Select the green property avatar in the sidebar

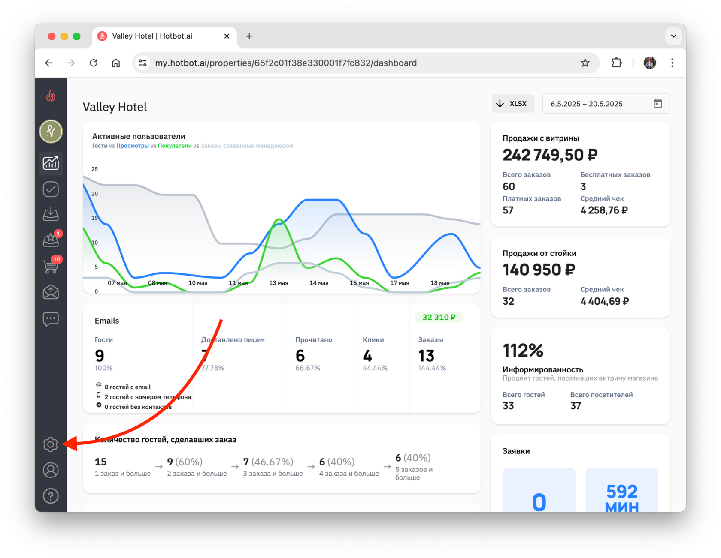coord(51,131)
